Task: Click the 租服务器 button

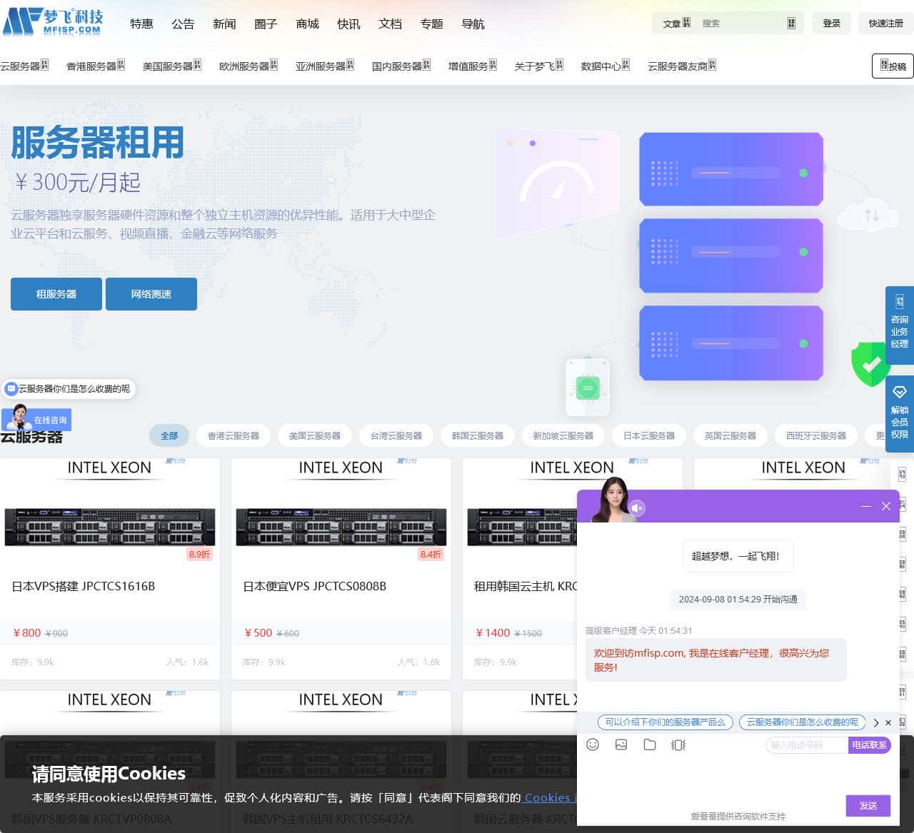Action: click(x=56, y=294)
